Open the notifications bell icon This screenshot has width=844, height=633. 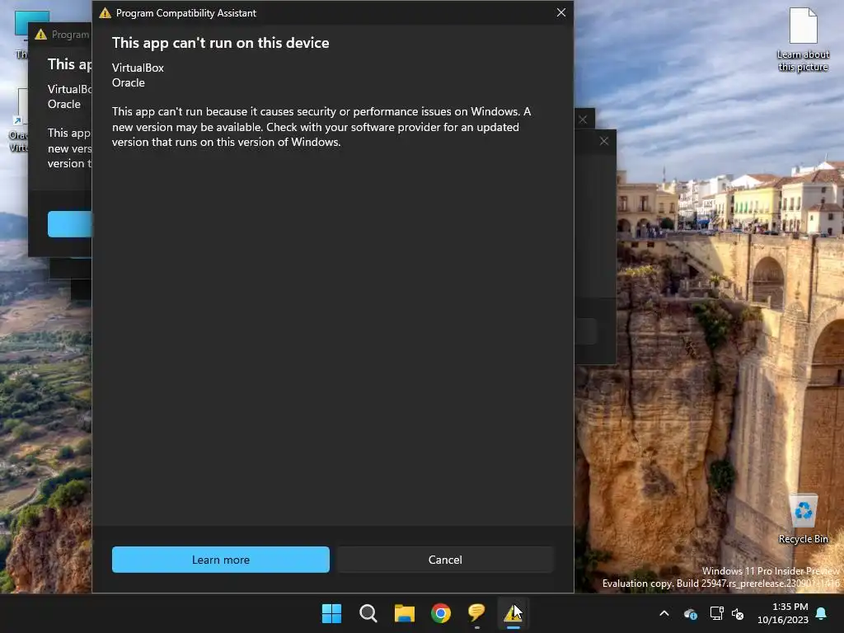tap(822, 613)
